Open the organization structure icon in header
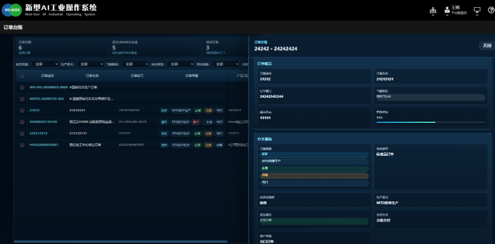This screenshot has width=495, height=244. tap(433, 10)
